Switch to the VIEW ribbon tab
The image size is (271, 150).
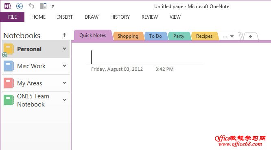(x=175, y=17)
